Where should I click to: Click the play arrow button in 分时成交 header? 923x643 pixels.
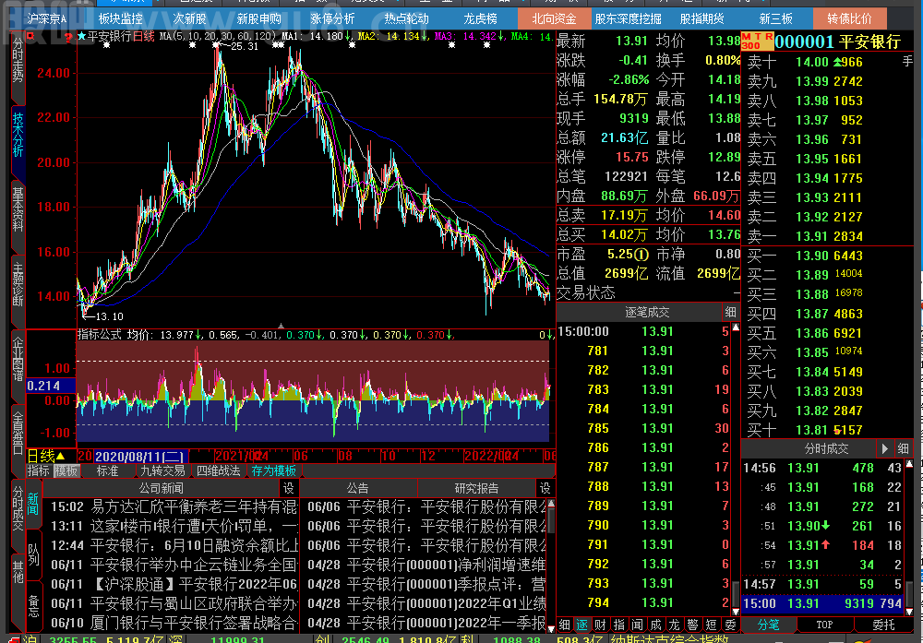(x=885, y=449)
